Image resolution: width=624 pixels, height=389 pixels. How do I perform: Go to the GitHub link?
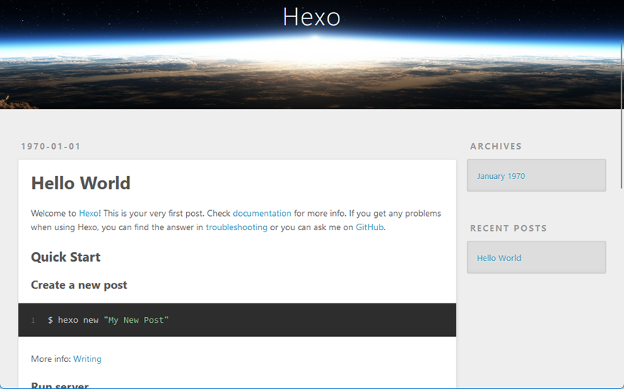point(369,227)
